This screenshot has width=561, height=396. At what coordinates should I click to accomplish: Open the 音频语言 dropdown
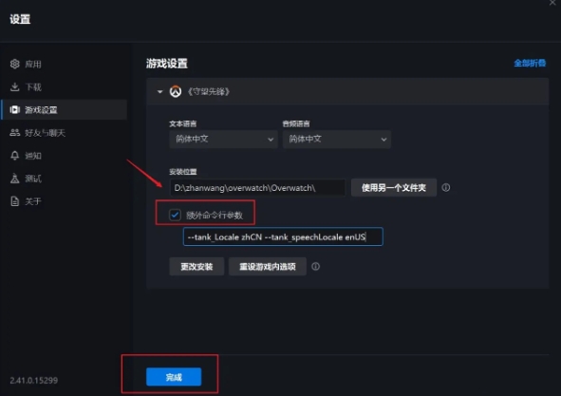337,139
